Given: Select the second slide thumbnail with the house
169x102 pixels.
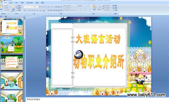Looking at the screenshot, I should coord(12,45).
